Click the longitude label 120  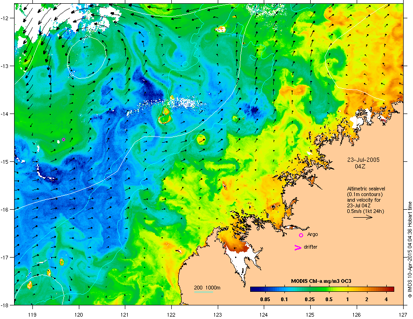pos(79,314)
